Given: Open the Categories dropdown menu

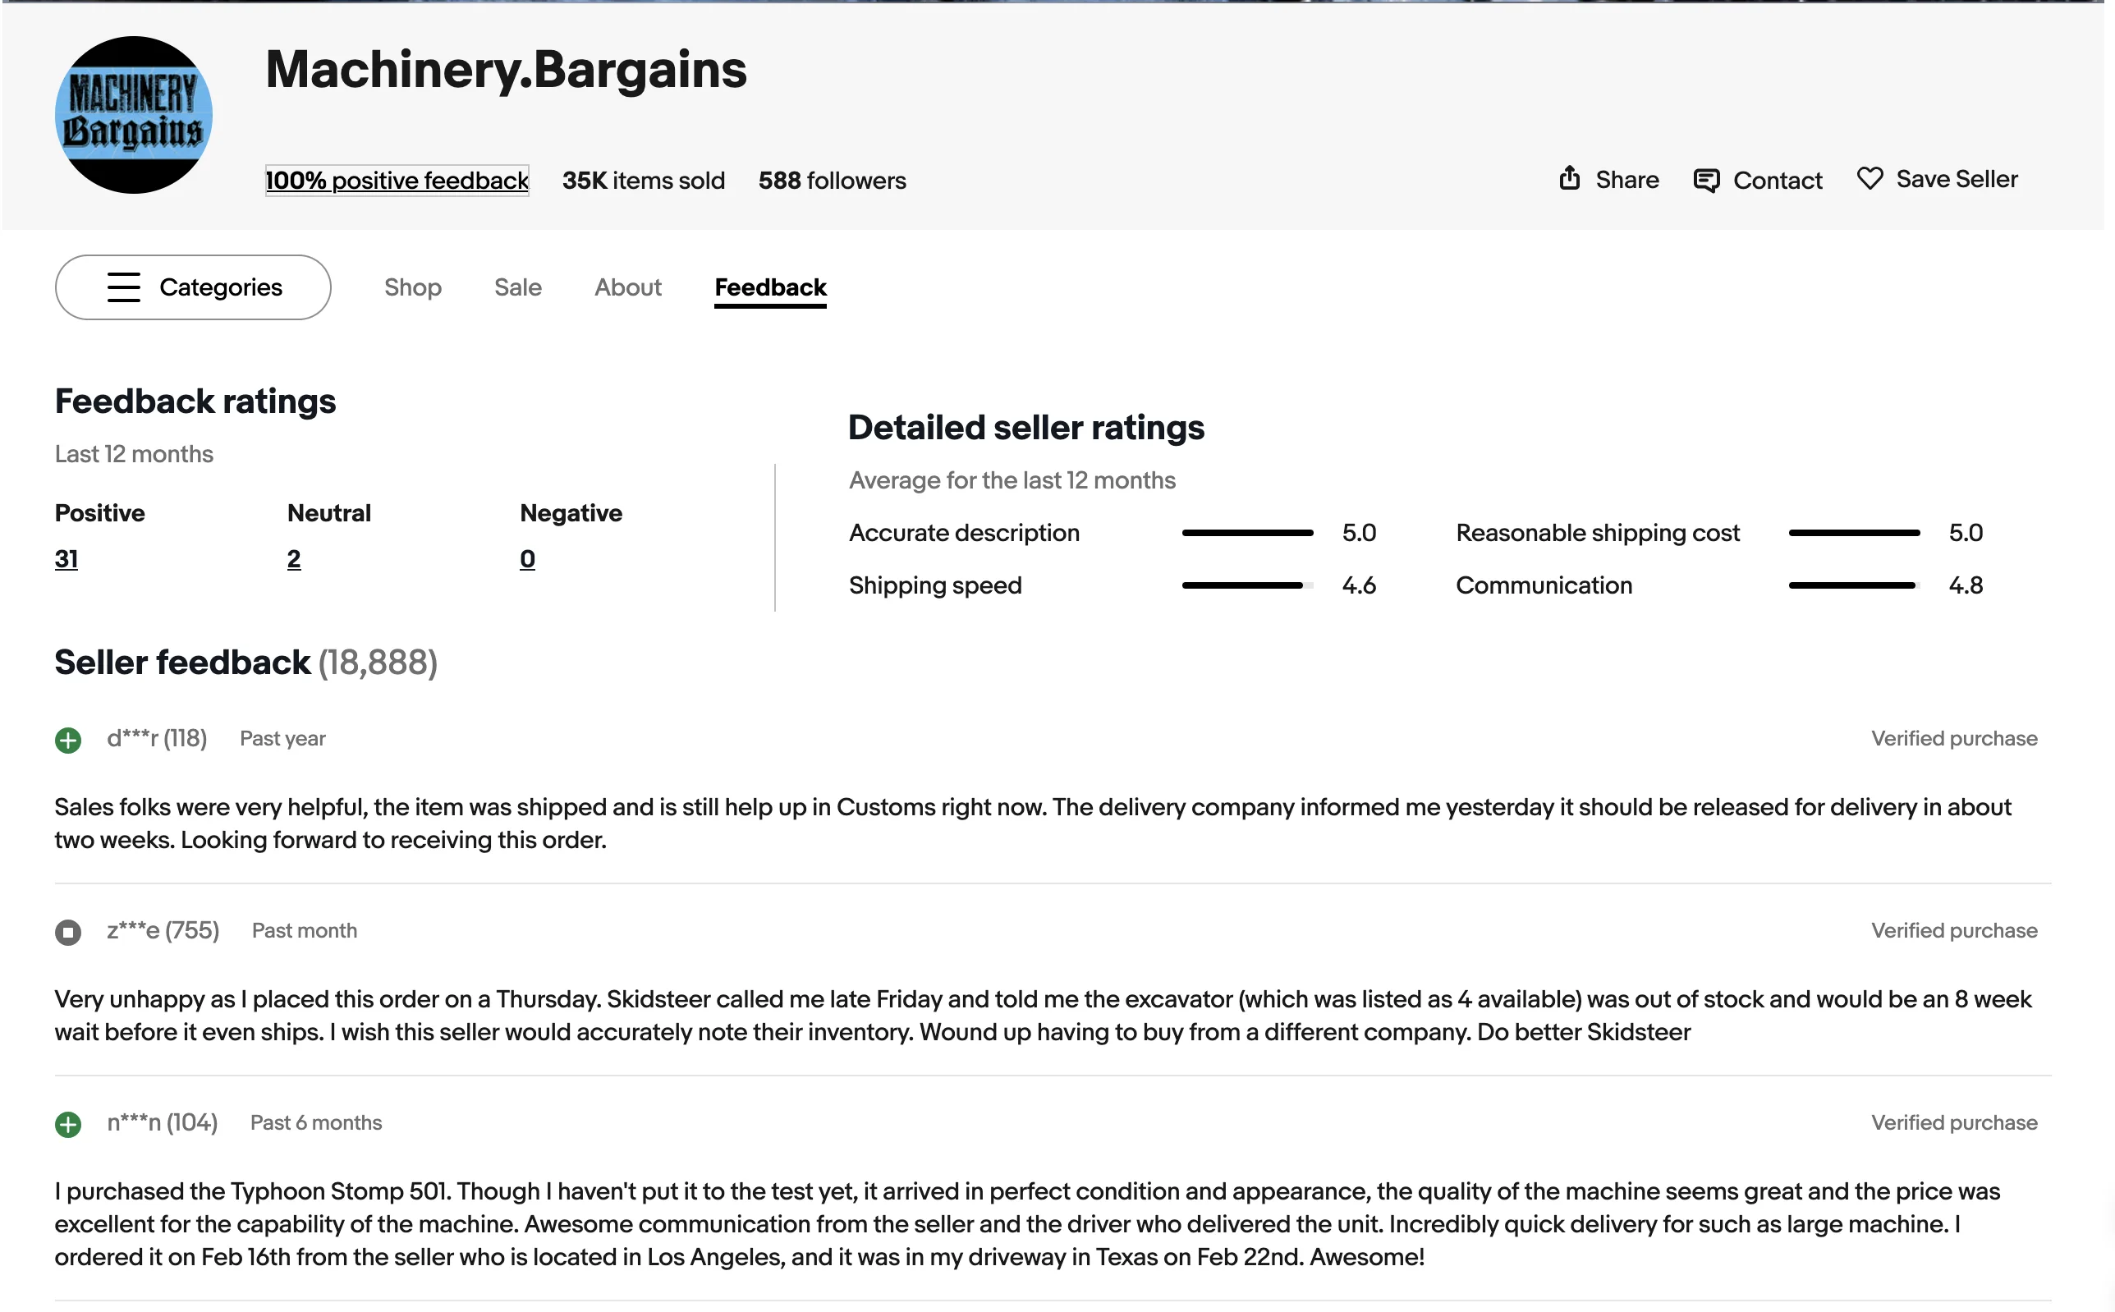Looking at the screenshot, I should coord(193,287).
